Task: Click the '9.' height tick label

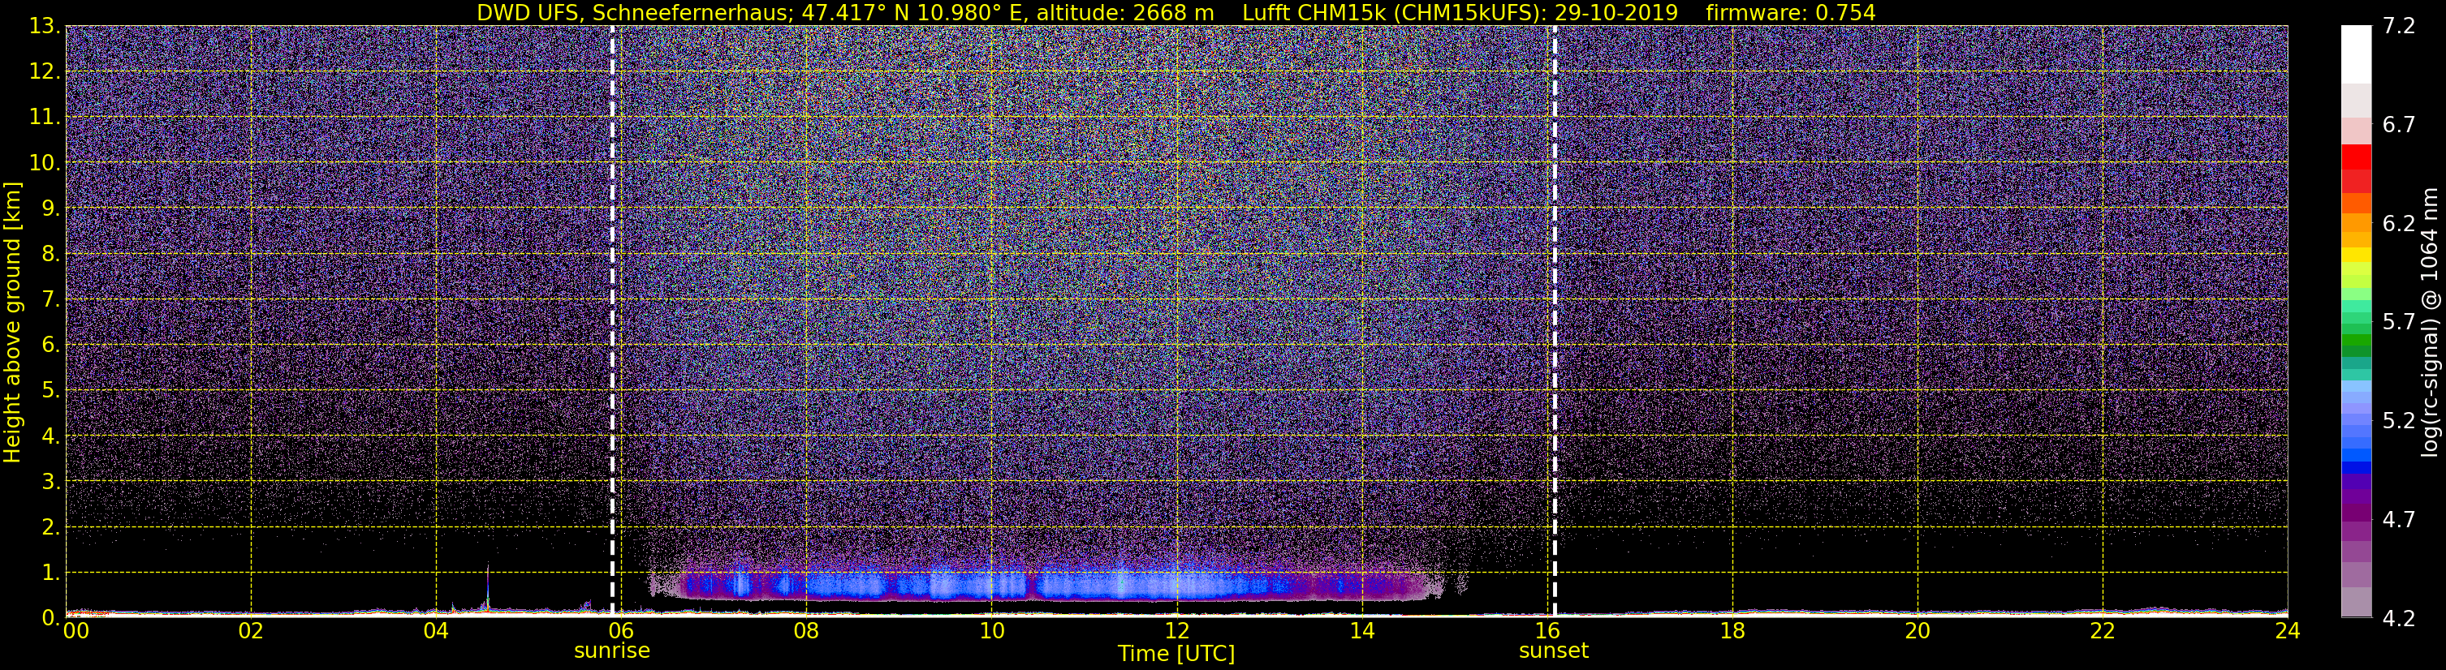Action: [x=50, y=208]
